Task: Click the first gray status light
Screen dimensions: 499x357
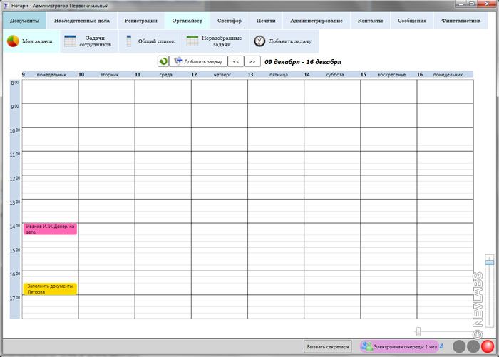Action: tap(460, 346)
